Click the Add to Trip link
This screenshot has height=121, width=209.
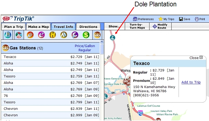(191, 82)
